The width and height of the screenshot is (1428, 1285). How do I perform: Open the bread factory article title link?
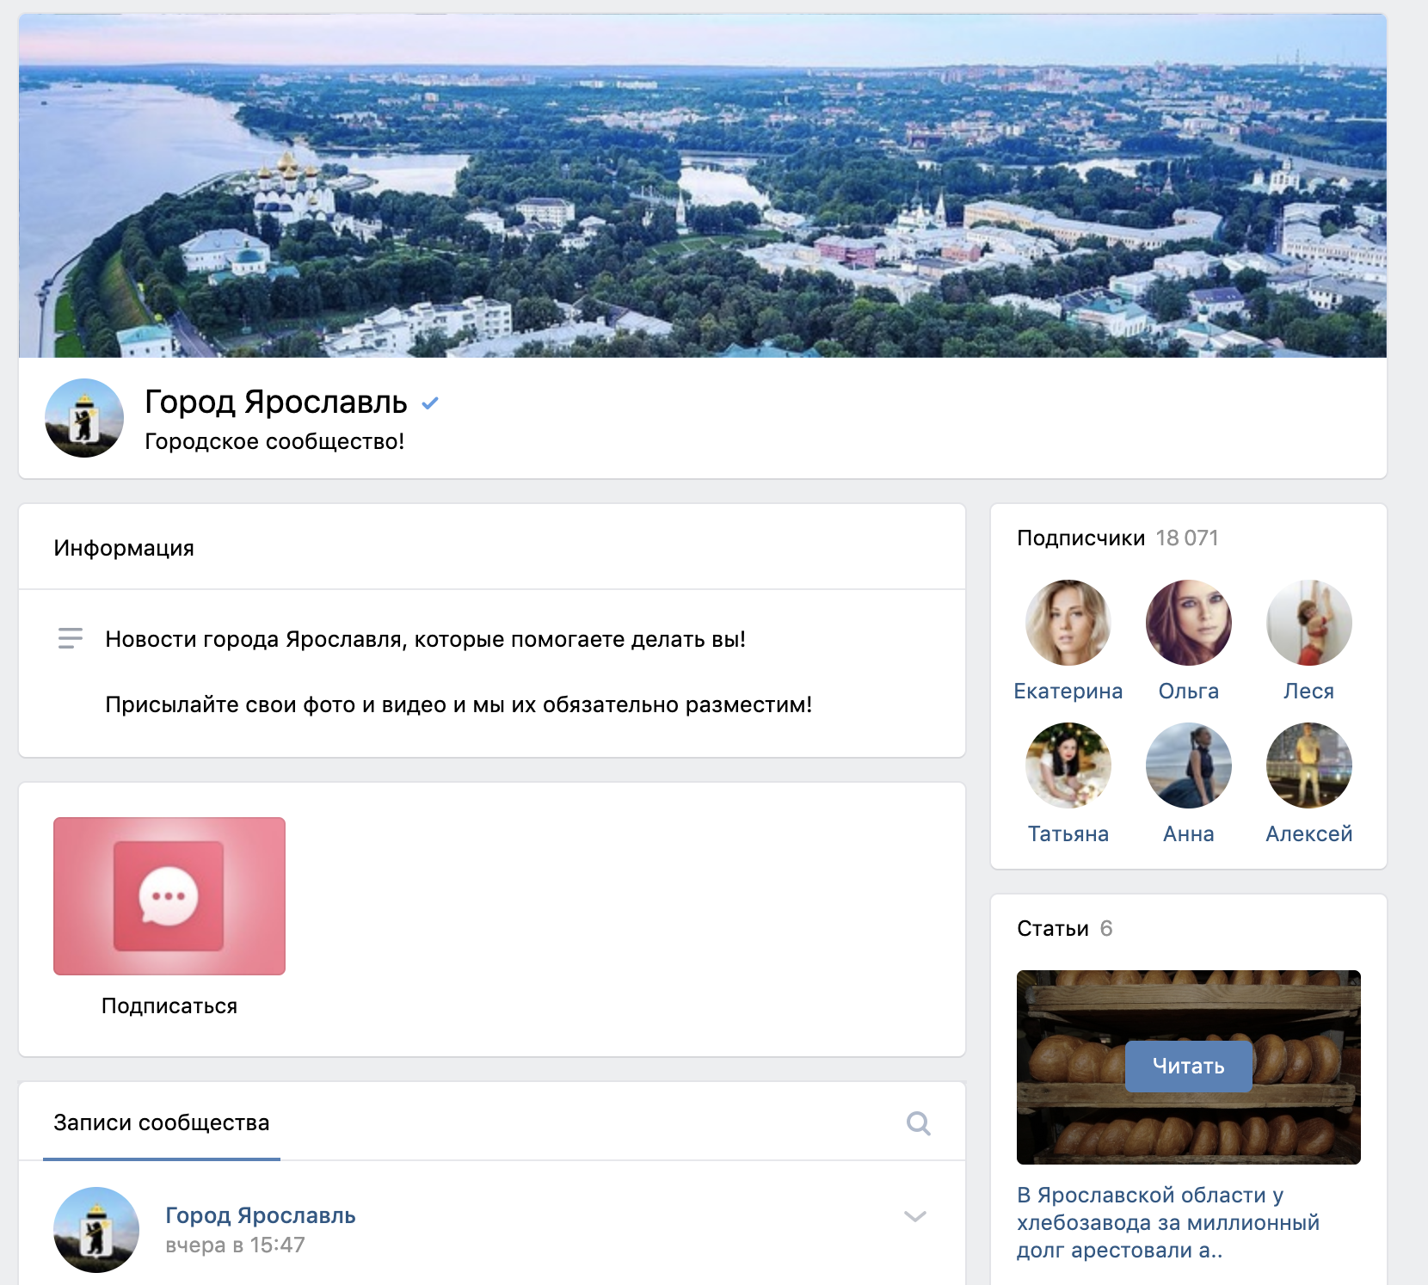point(1167,1222)
